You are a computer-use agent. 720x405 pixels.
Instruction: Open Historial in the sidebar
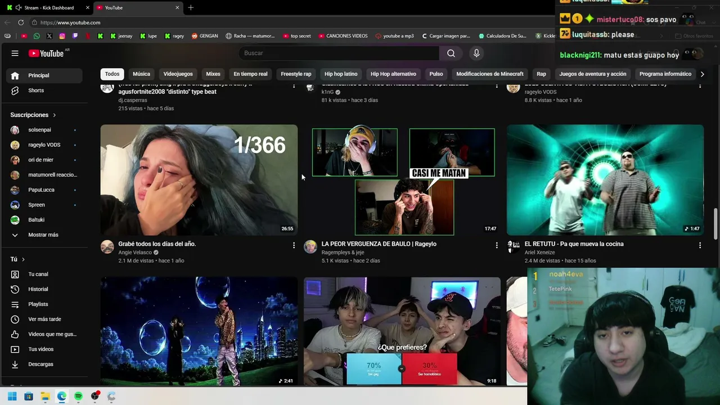point(45,289)
